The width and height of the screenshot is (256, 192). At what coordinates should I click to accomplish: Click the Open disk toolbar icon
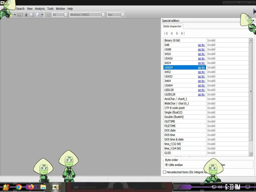pos(32,15)
